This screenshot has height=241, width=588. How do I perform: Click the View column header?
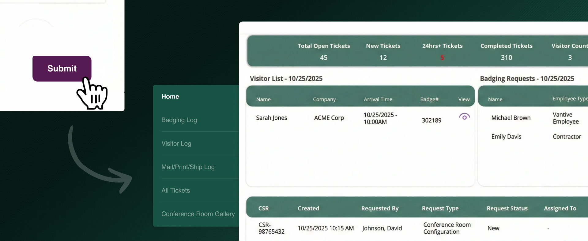click(464, 99)
